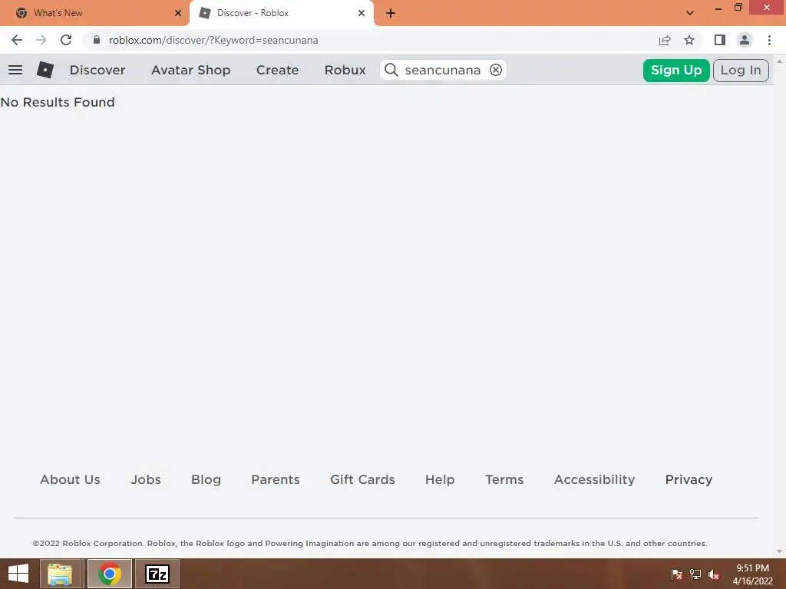Open the Chrome profile menu
Screen dimensions: 786x589
(x=745, y=40)
